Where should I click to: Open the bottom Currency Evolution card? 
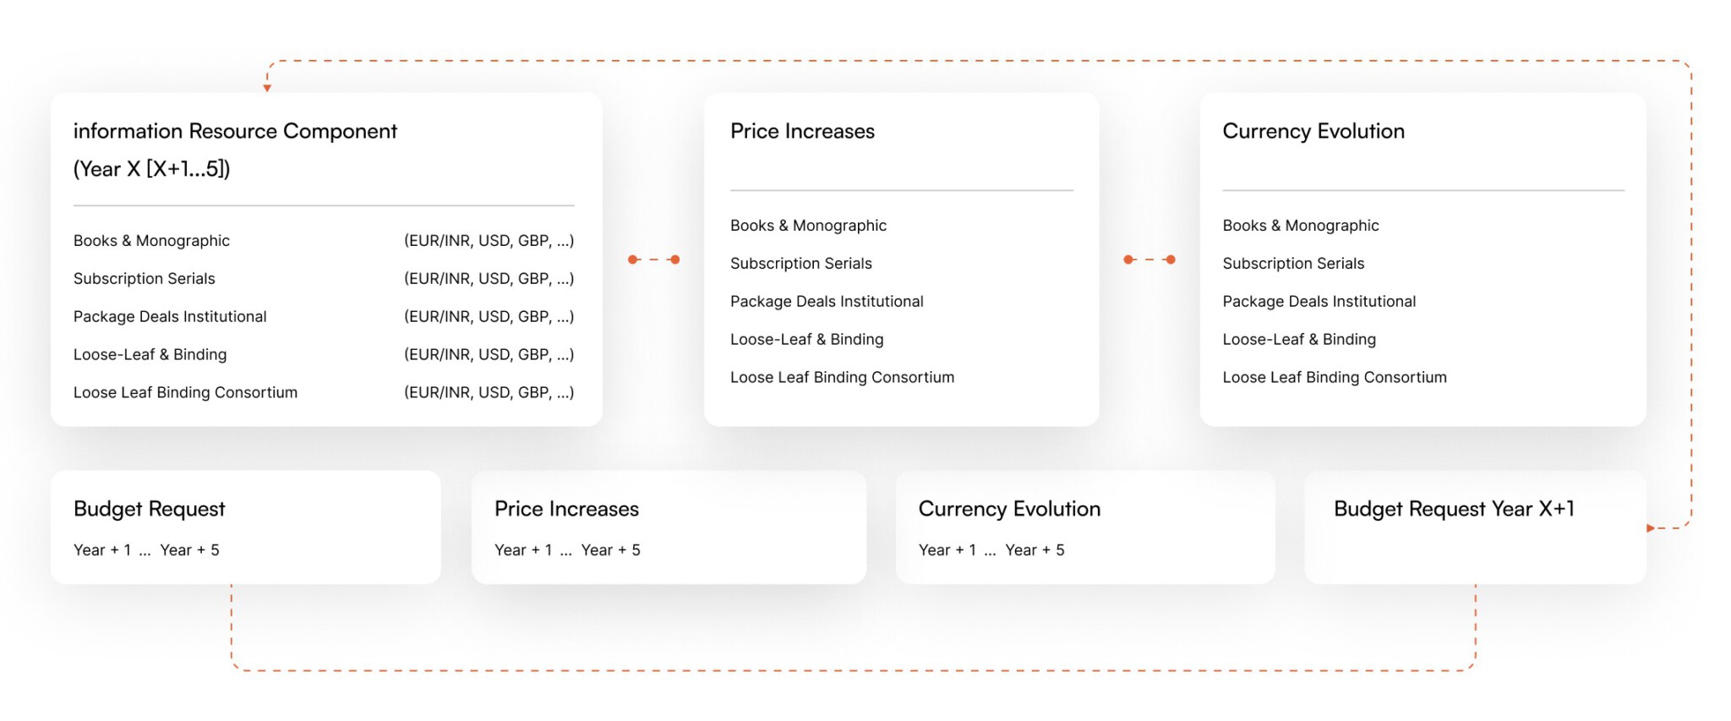(1085, 527)
